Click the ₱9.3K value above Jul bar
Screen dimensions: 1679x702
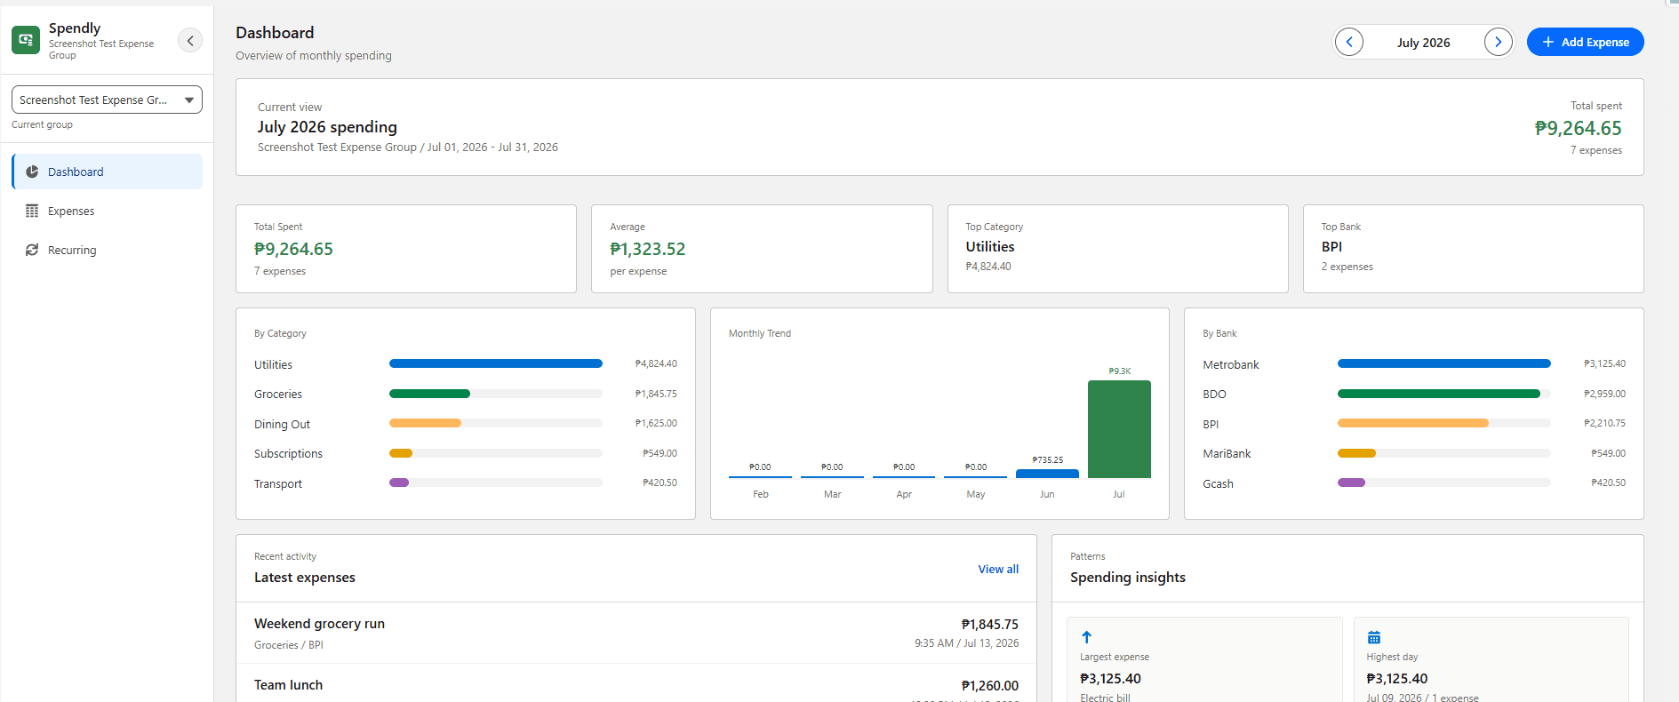click(x=1119, y=371)
